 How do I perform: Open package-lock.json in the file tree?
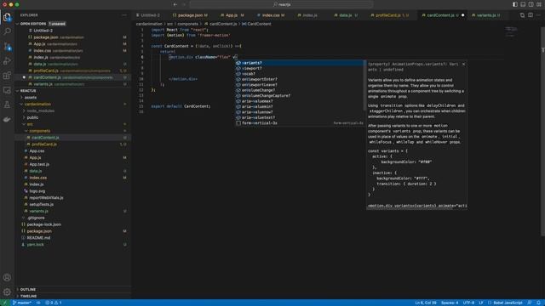[43, 224]
